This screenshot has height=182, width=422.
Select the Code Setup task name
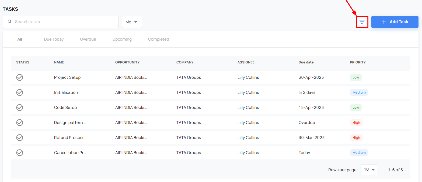(65, 108)
